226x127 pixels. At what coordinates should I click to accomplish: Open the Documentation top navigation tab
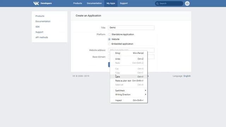[x=94, y=3]
